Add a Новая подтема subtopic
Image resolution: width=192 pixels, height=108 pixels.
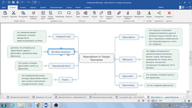tap(50, 13)
